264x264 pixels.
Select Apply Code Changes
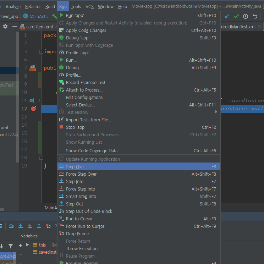[x=139, y=30]
